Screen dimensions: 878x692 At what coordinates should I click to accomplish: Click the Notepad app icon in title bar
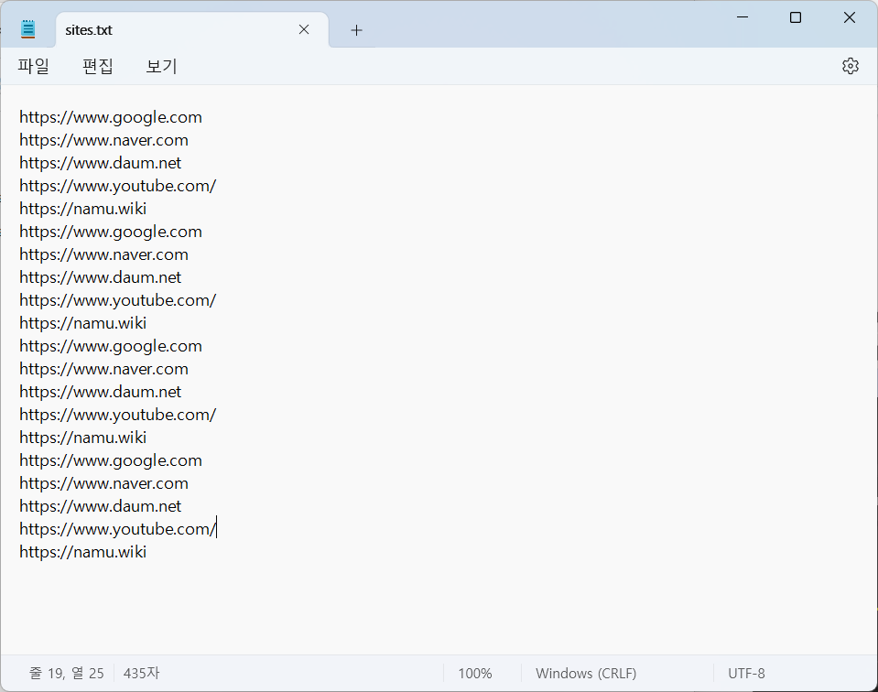pyautogui.click(x=28, y=29)
